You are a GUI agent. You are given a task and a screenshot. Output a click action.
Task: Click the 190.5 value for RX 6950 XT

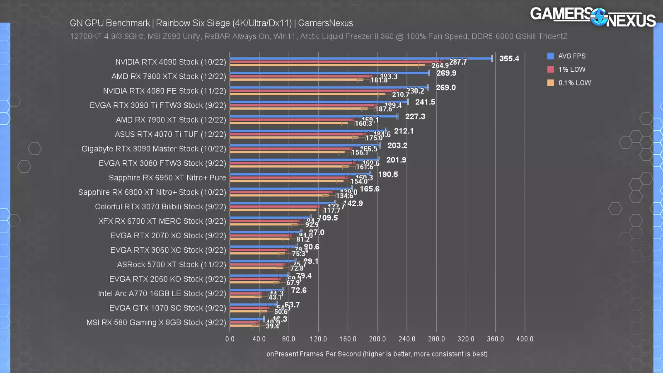point(388,174)
